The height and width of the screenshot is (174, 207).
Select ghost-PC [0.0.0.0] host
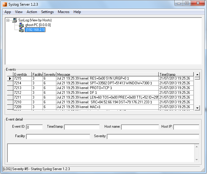[x=38, y=25]
